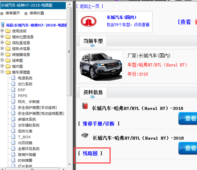197x170 pixels.
Task: Click the page icon next to 玻璃升降器
Action: (x=13, y=154)
